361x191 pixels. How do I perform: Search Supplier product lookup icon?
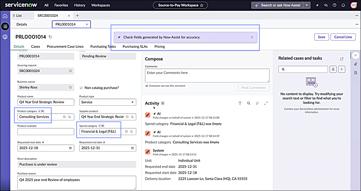pyautogui.click(x=132, y=117)
